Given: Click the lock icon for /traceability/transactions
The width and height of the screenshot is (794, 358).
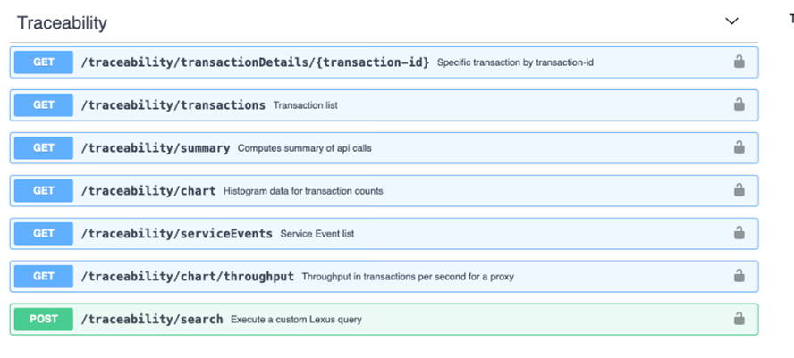Looking at the screenshot, I should pyautogui.click(x=739, y=104).
